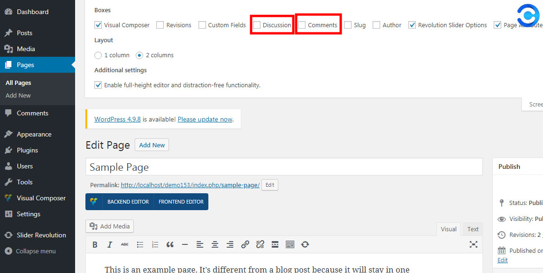This screenshot has height=273, width=543.
Task: Click the Insert Read More tag icon
Action: tap(275, 244)
